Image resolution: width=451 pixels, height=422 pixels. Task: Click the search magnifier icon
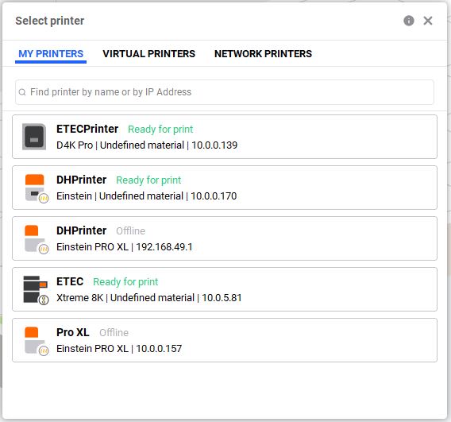tap(22, 92)
